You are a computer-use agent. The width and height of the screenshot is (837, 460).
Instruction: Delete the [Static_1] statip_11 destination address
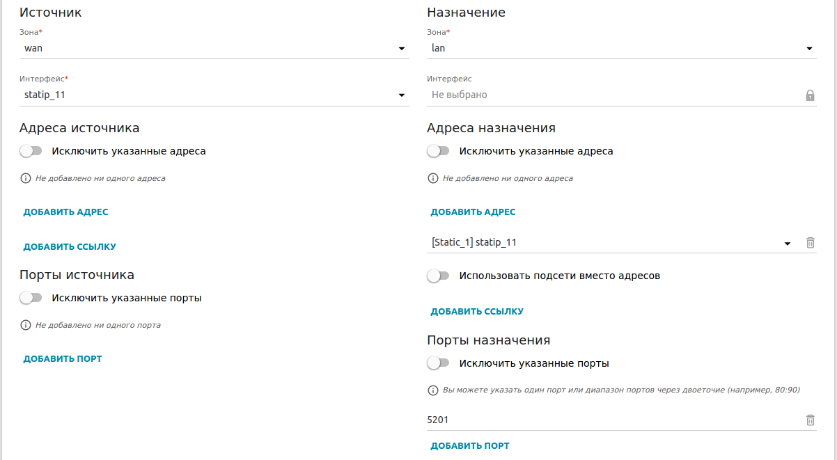tap(810, 243)
